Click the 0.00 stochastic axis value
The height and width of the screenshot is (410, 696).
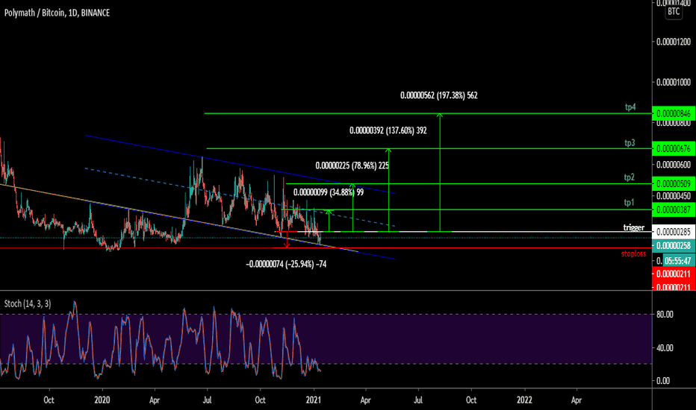662,381
